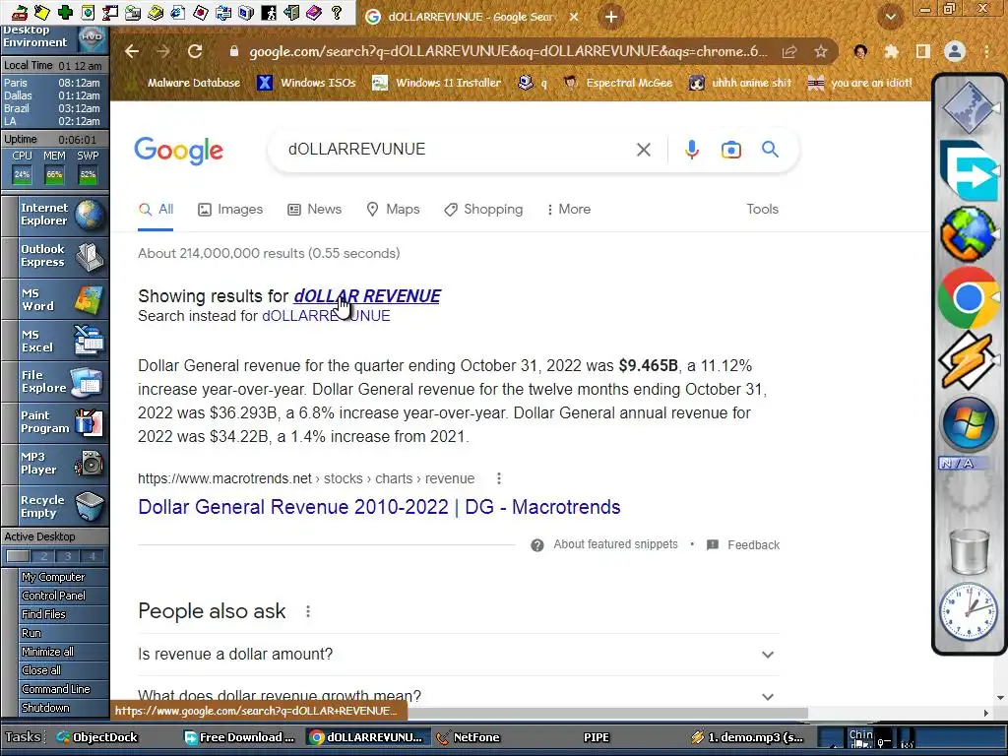Select Shutdown in sidebar menu
The image size is (1008, 756).
pos(63,708)
